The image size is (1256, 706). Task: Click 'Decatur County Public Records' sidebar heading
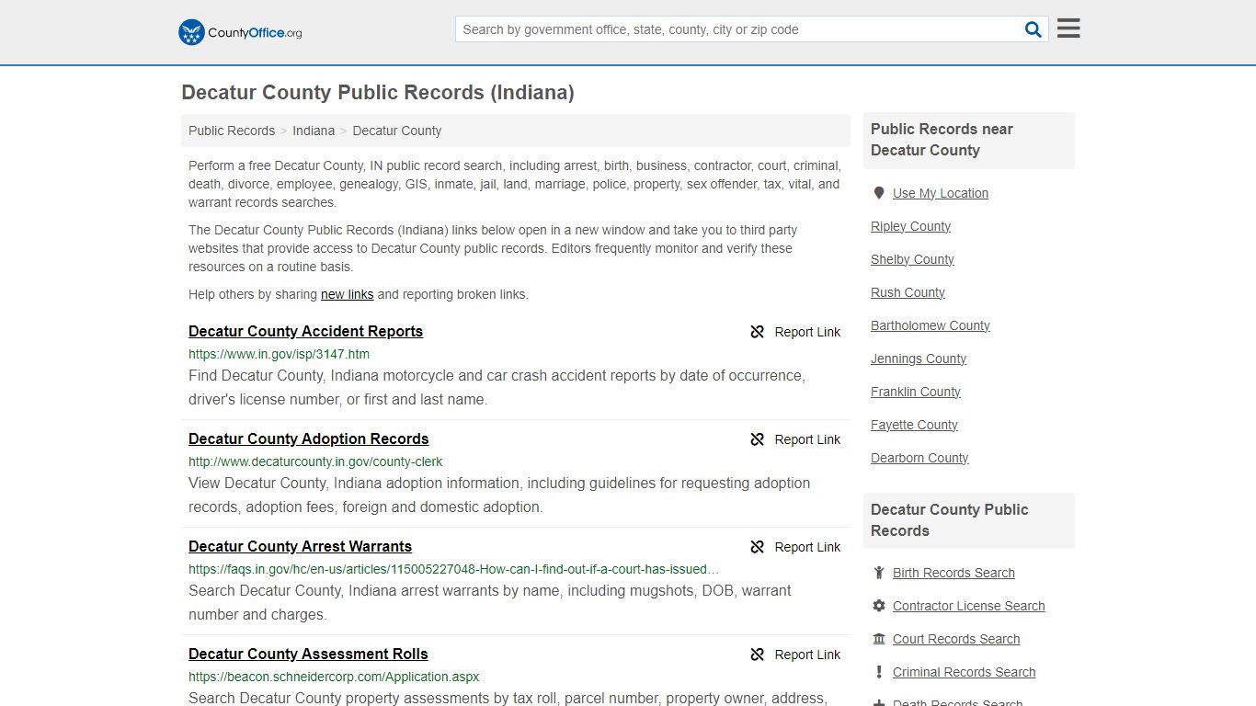tap(950, 520)
